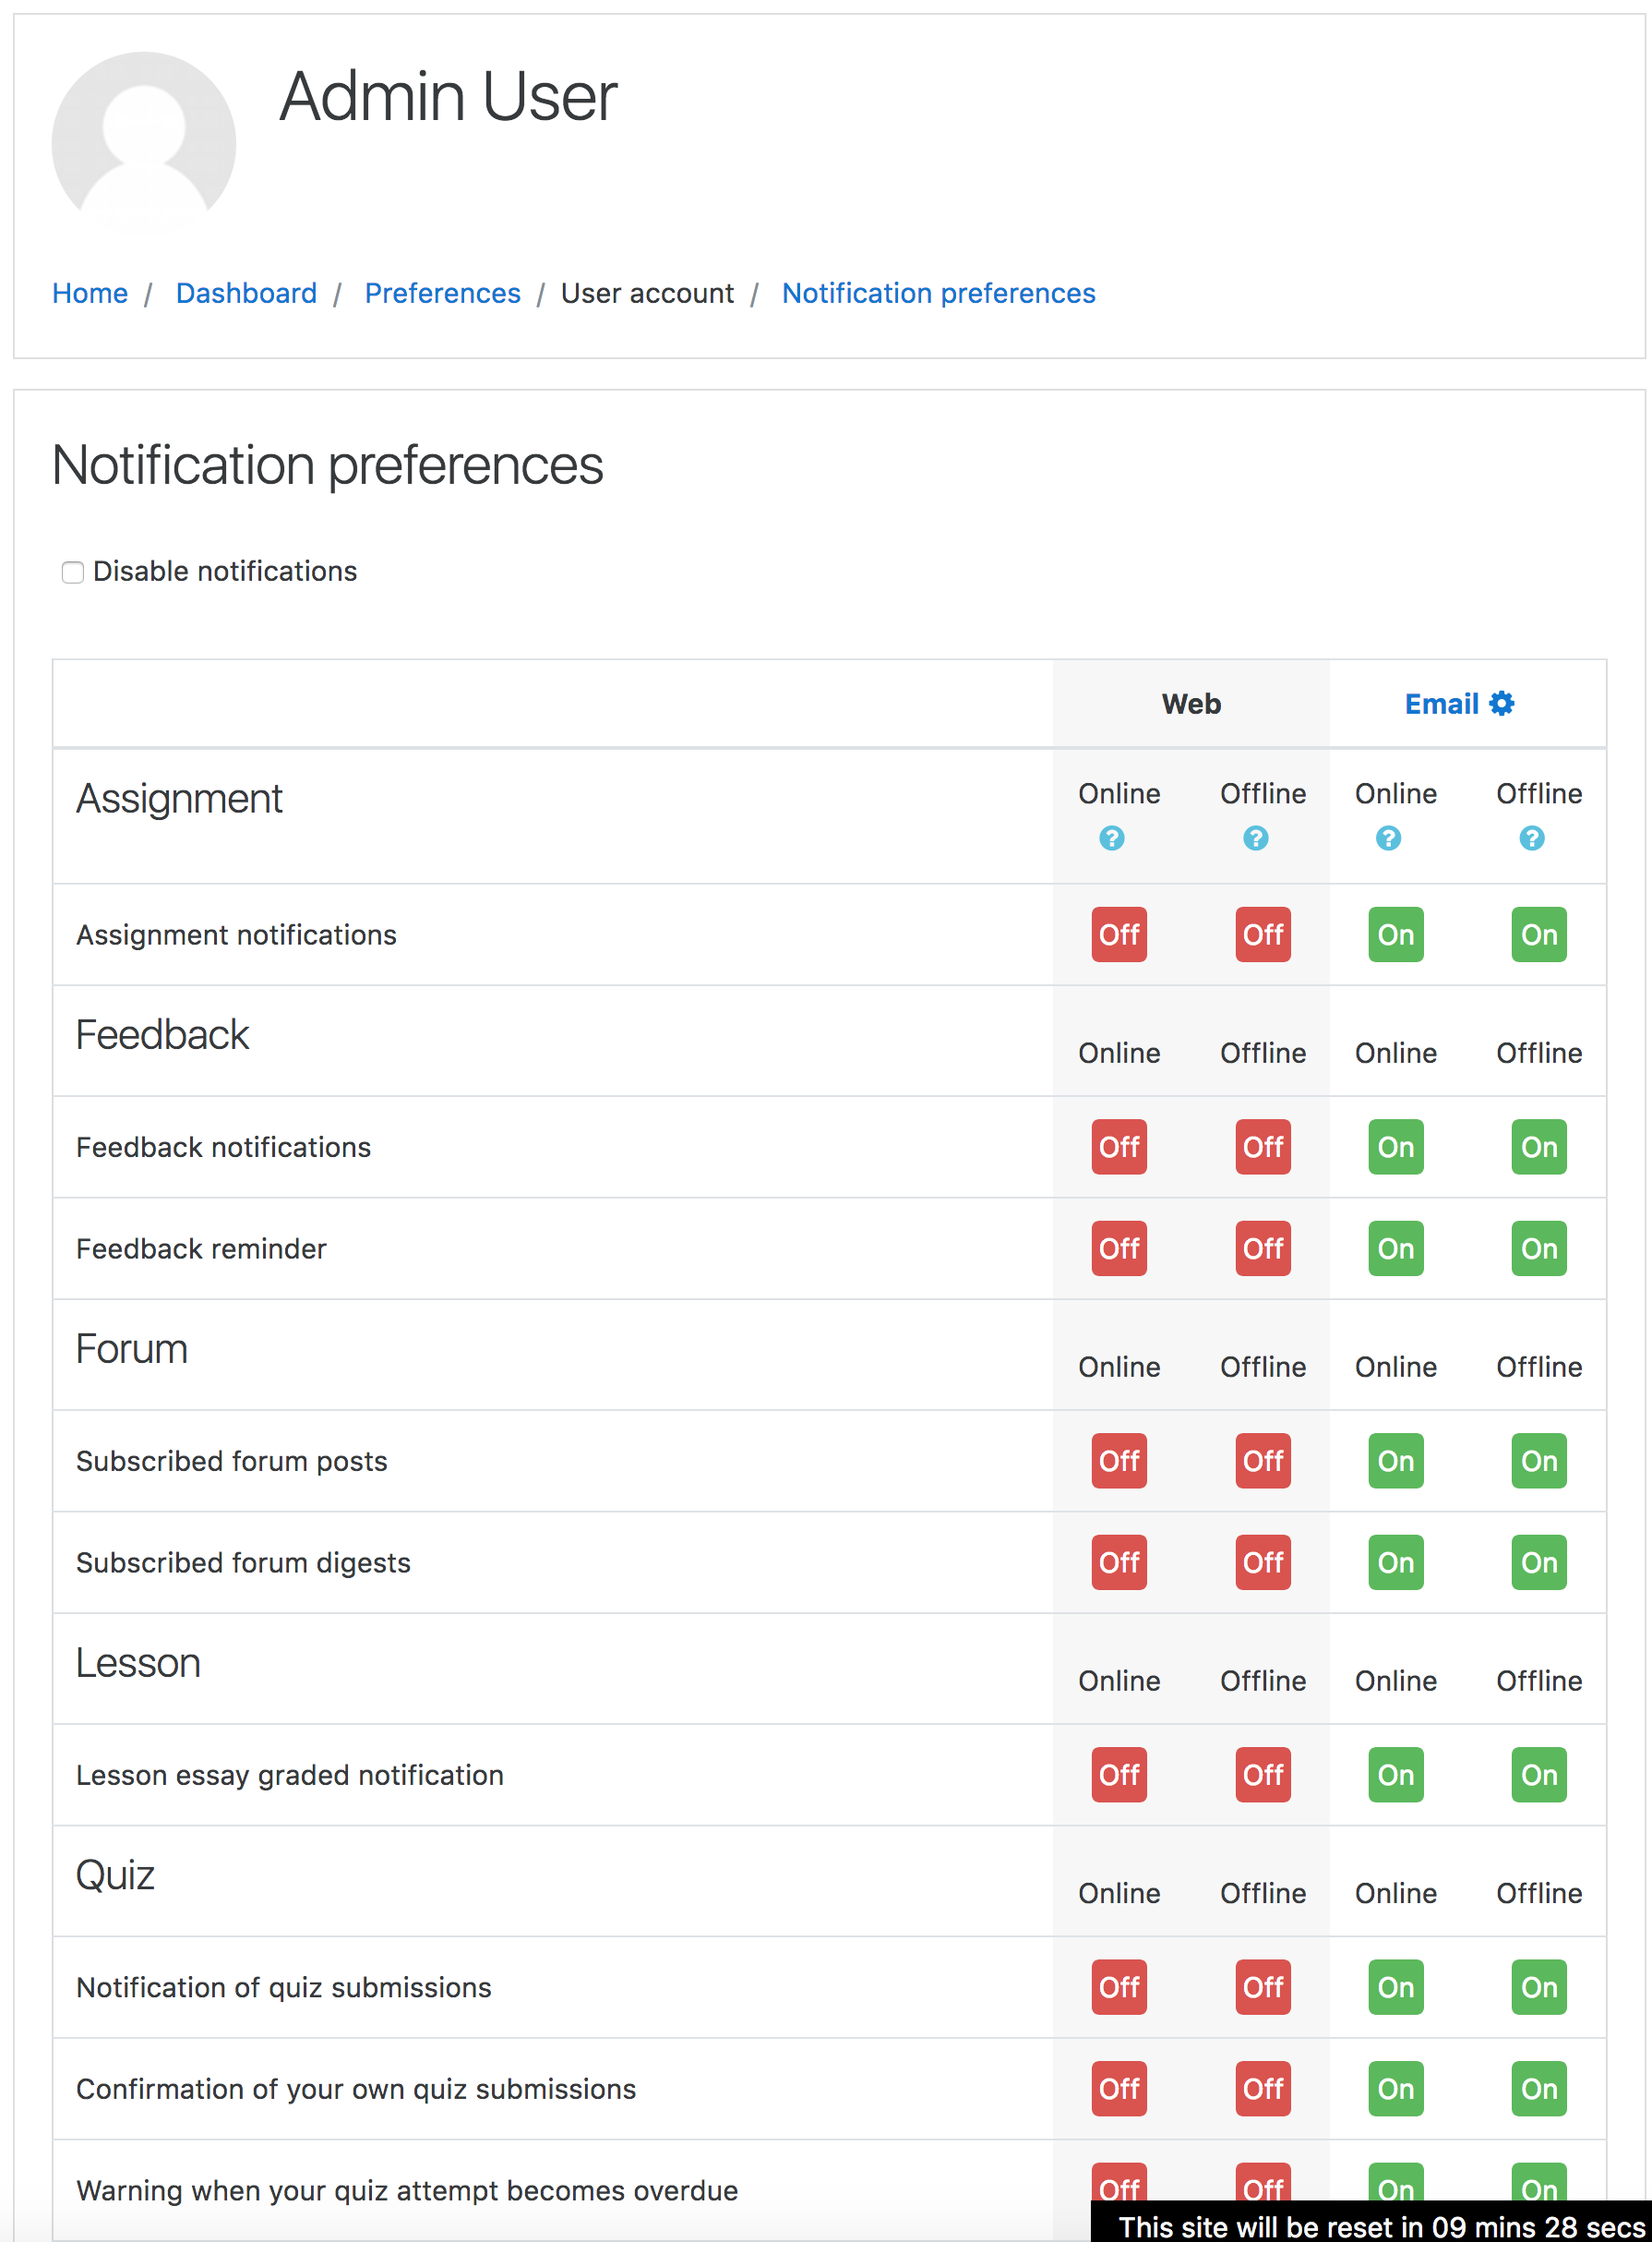Open Email settings gear icon
This screenshot has height=2242, width=1652.
tap(1501, 704)
